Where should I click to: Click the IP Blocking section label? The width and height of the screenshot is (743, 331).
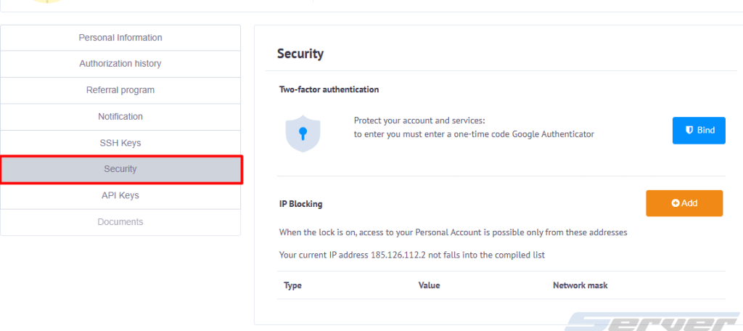[x=301, y=204]
